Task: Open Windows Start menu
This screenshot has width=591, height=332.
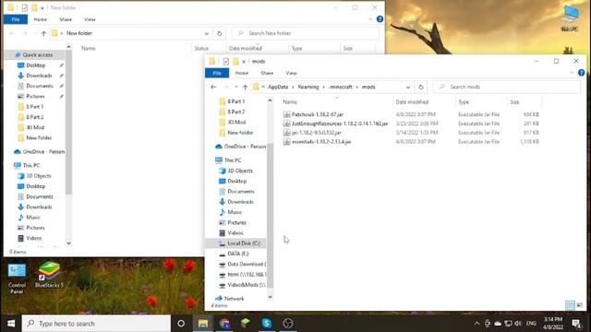Action: coord(10,324)
